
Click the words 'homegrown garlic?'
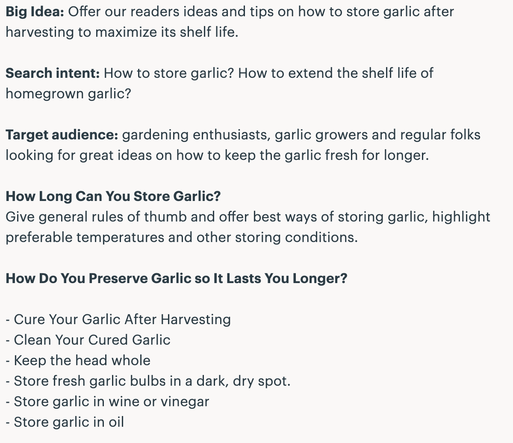click(x=68, y=94)
